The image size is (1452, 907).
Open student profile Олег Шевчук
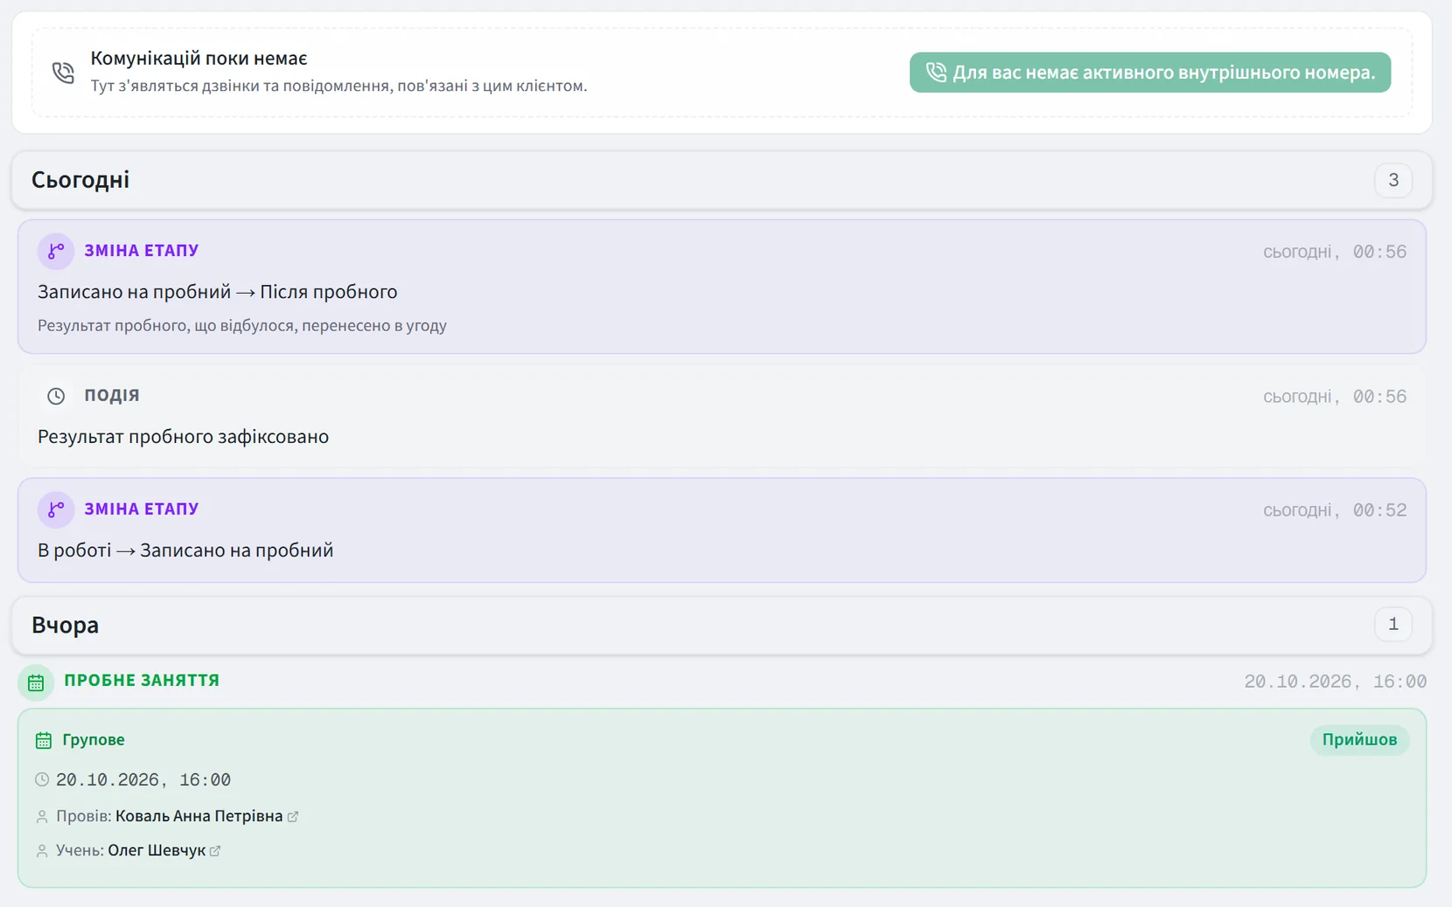pyautogui.click(x=157, y=850)
